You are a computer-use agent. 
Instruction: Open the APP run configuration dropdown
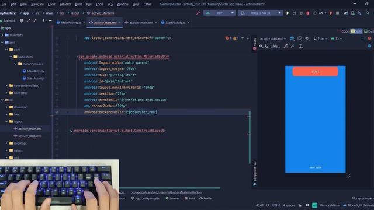point(220,13)
